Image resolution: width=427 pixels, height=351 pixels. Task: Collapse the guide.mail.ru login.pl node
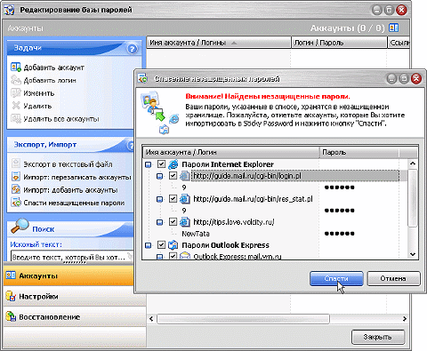click(x=159, y=176)
